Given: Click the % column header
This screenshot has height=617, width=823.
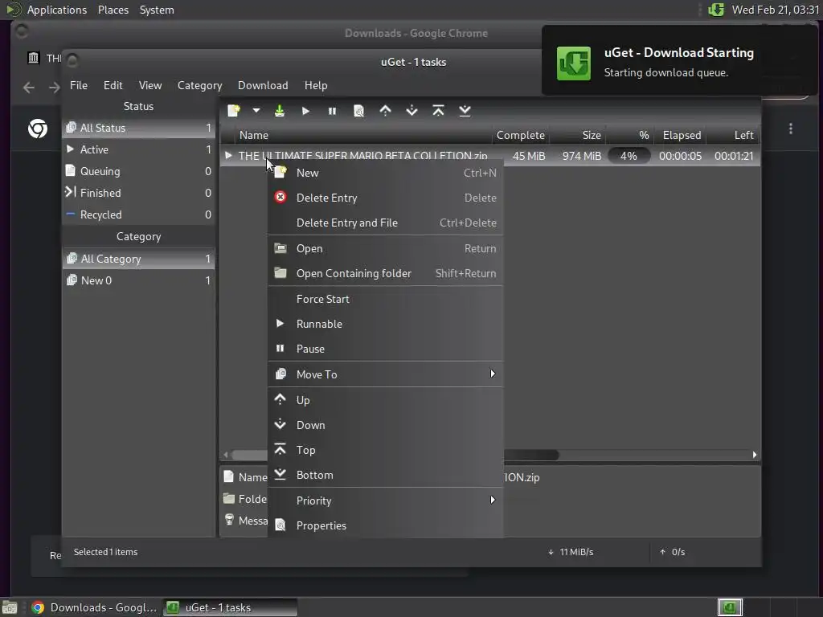Looking at the screenshot, I should pyautogui.click(x=629, y=135).
